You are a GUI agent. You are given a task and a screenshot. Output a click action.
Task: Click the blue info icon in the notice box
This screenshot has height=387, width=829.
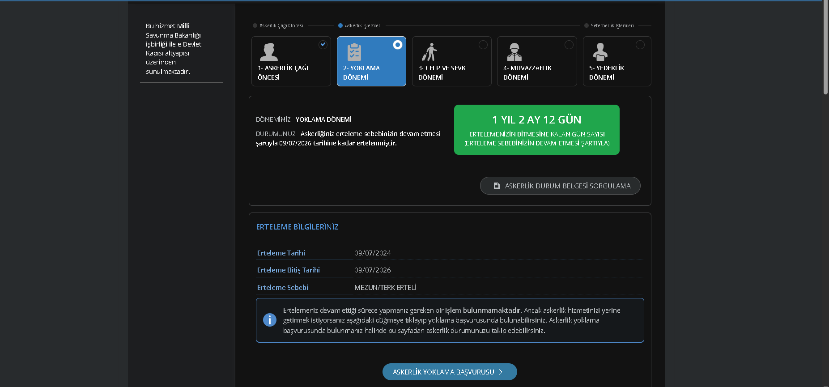[x=270, y=320]
